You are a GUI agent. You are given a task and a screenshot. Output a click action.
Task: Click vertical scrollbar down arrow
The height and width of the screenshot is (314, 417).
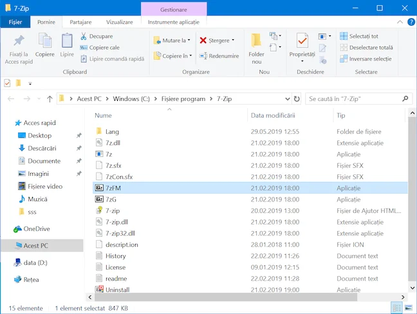click(x=412, y=288)
